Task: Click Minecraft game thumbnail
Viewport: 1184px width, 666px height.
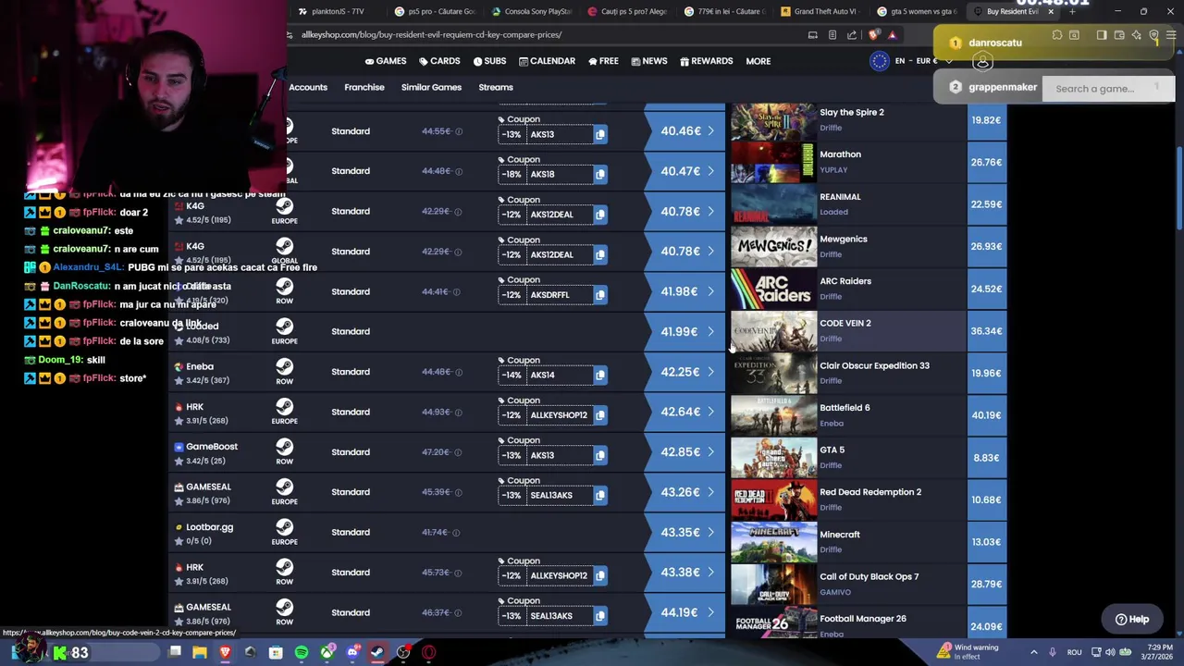Action: 773,542
